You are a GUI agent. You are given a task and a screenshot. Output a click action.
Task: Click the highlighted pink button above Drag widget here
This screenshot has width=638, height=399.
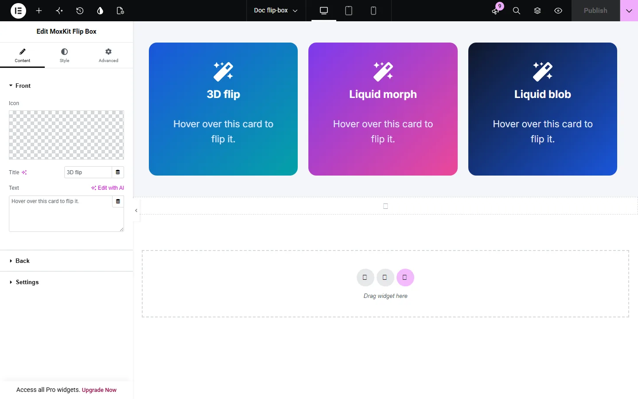click(405, 278)
